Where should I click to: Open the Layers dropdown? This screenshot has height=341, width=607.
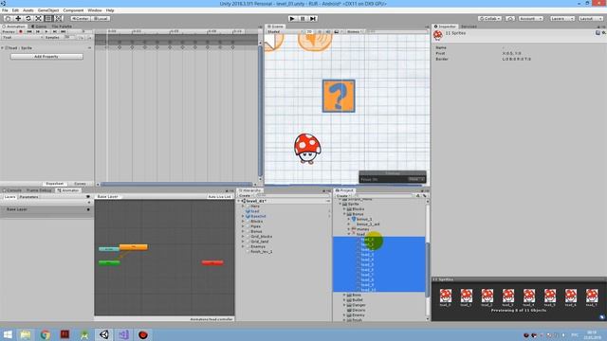[562, 18]
